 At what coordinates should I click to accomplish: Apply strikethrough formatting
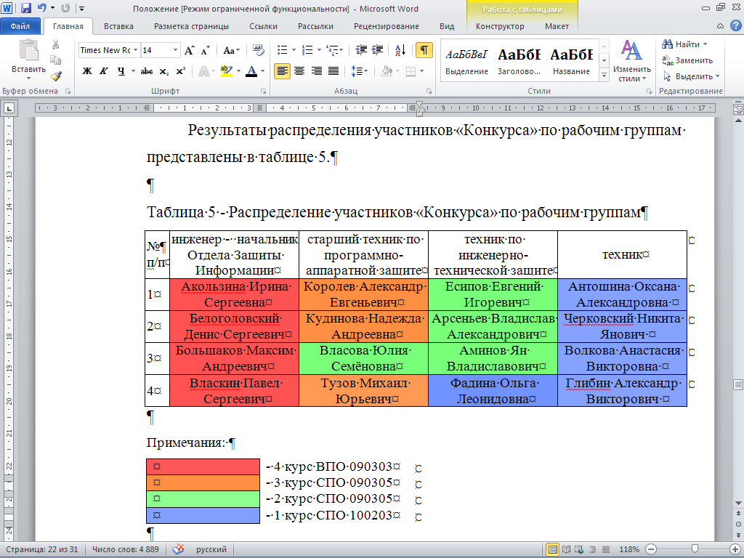point(147,71)
